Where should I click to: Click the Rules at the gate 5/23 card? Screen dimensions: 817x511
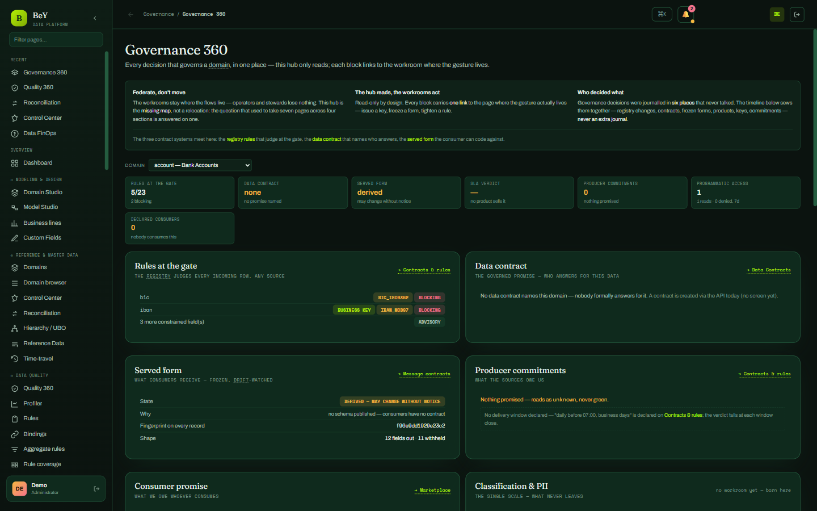(180, 193)
